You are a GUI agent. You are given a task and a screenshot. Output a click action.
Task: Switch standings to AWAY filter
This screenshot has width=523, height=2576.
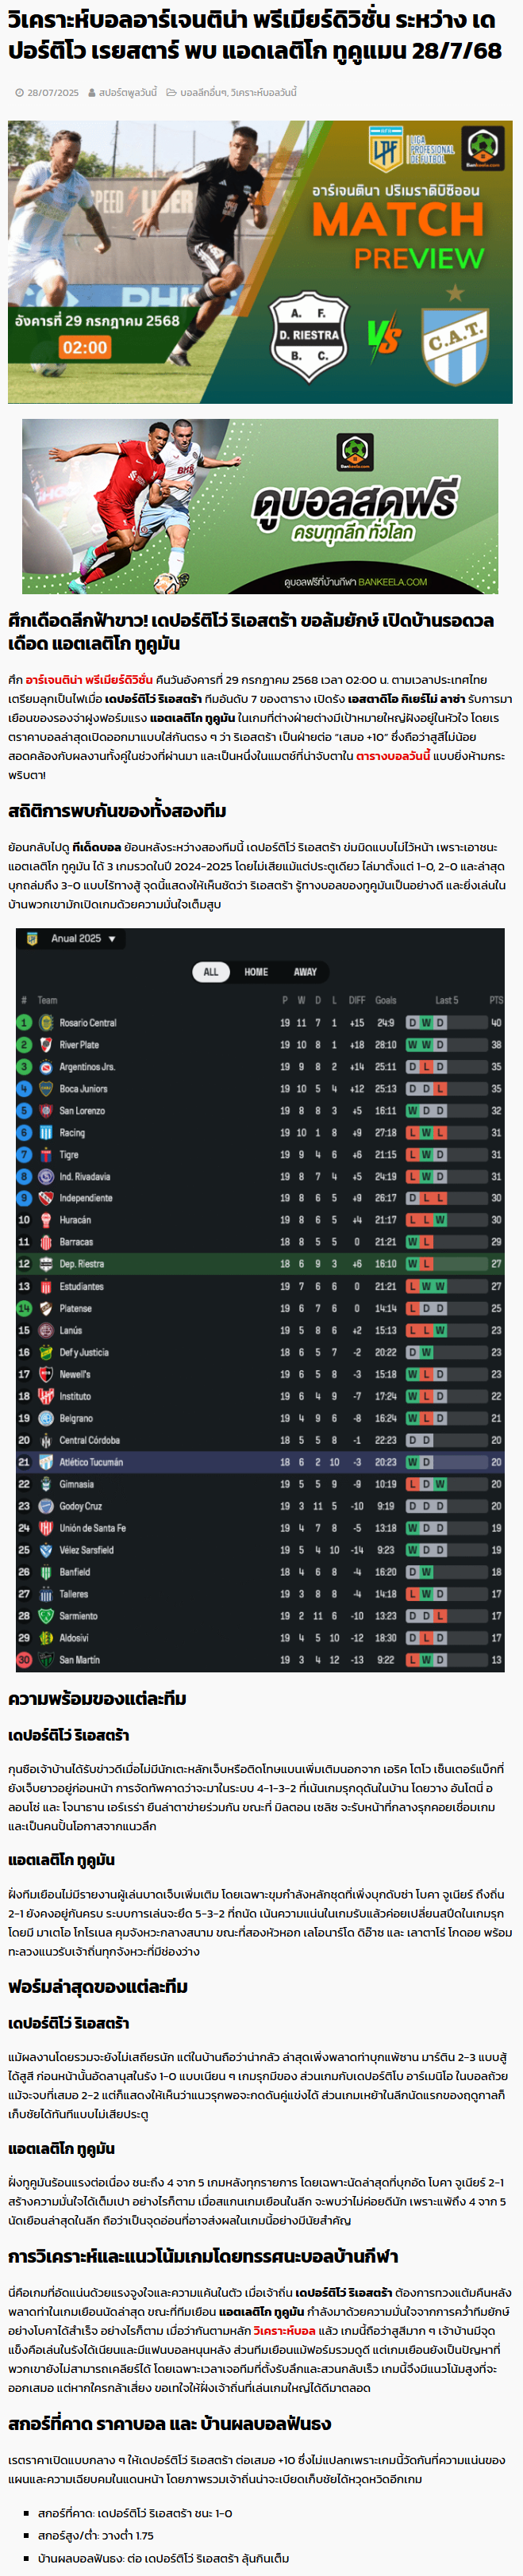click(305, 972)
